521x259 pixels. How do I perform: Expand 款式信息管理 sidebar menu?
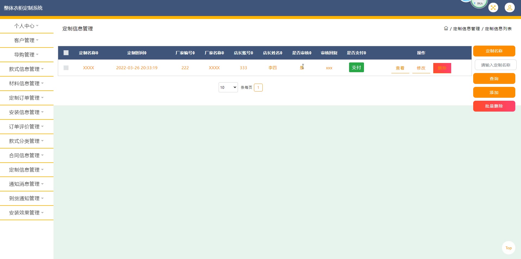click(x=27, y=69)
